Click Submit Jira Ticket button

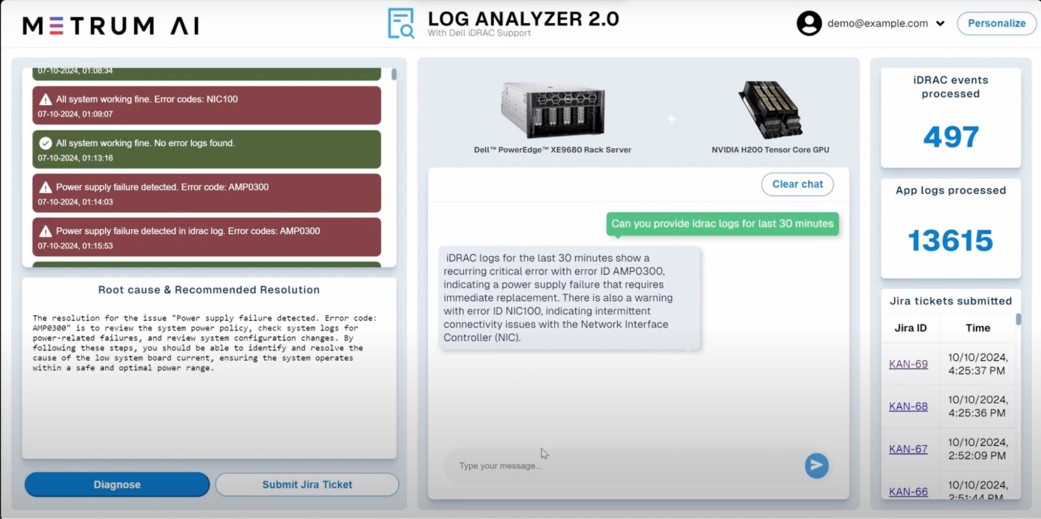(307, 485)
